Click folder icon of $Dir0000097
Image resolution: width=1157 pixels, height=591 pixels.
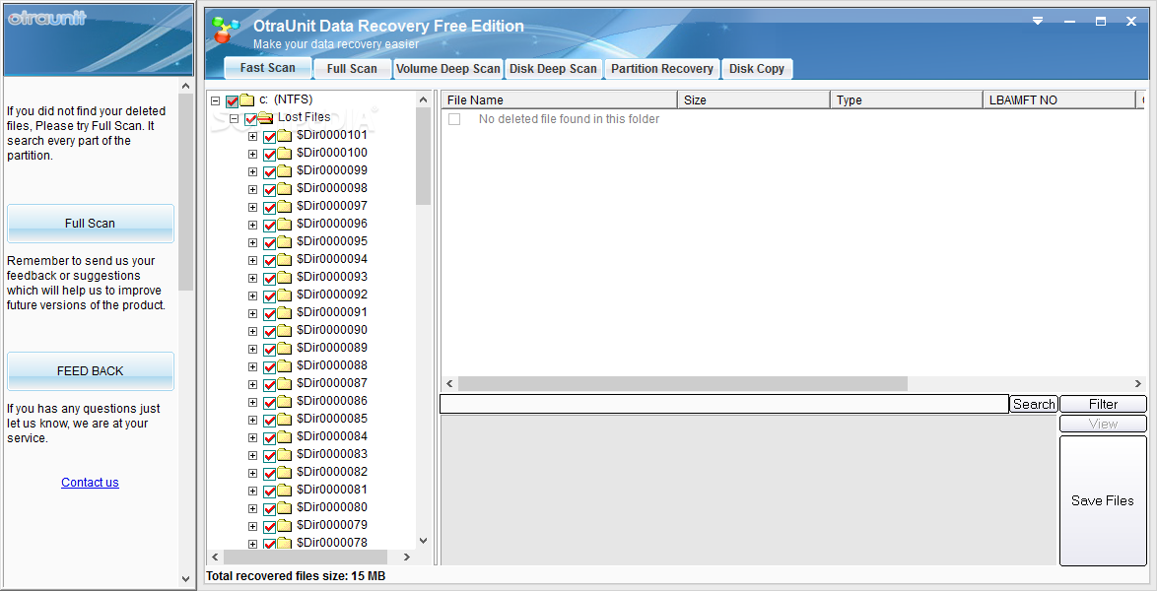tap(285, 206)
